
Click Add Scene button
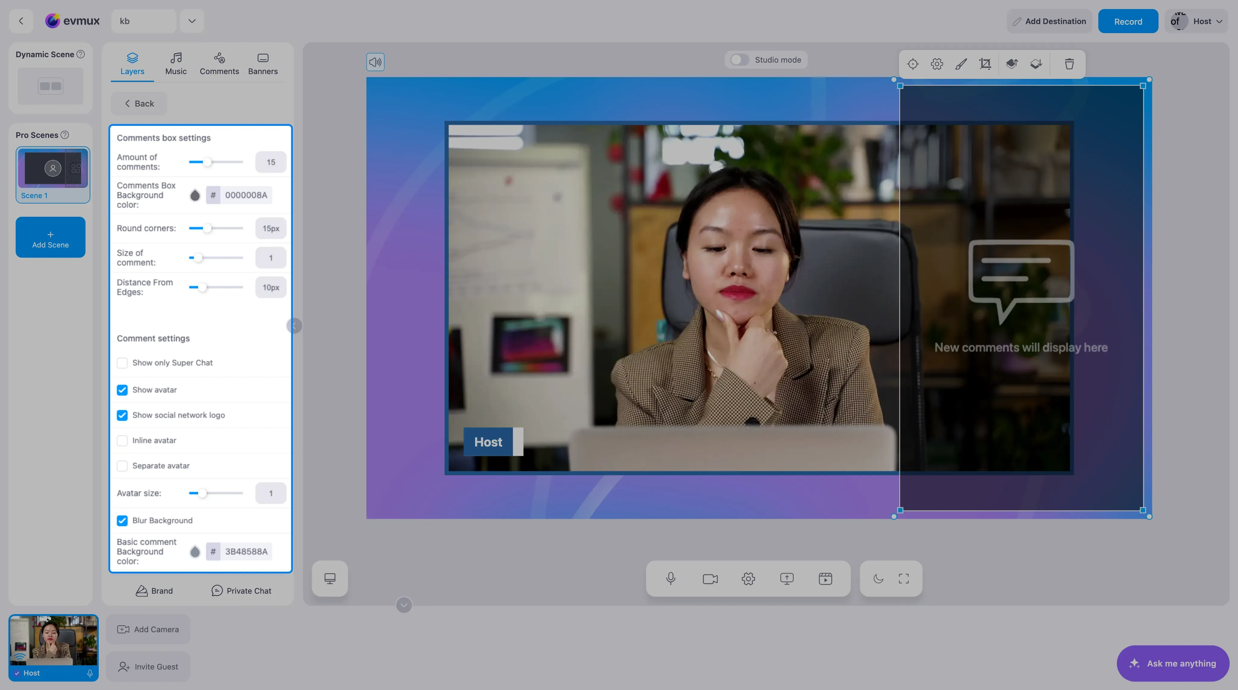pyautogui.click(x=51, y=237)
